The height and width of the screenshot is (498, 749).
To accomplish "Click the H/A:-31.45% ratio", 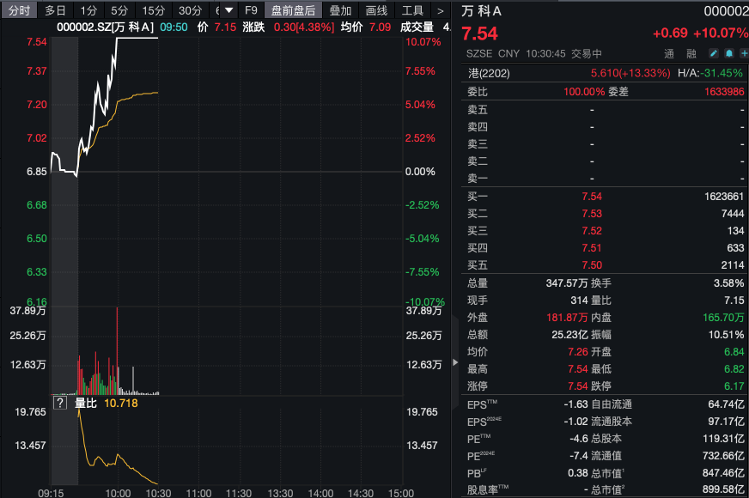I will coord(710,73).
